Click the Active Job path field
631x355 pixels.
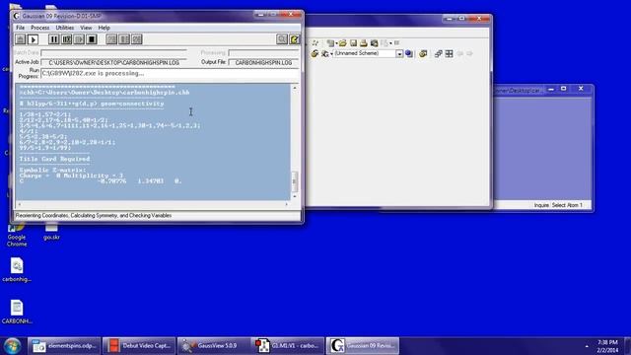point(114,63)
